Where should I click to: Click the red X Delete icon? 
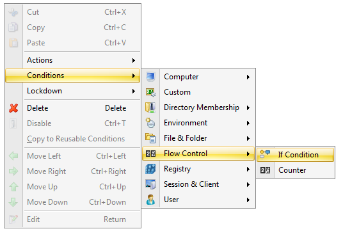click(x=13, y=108)
